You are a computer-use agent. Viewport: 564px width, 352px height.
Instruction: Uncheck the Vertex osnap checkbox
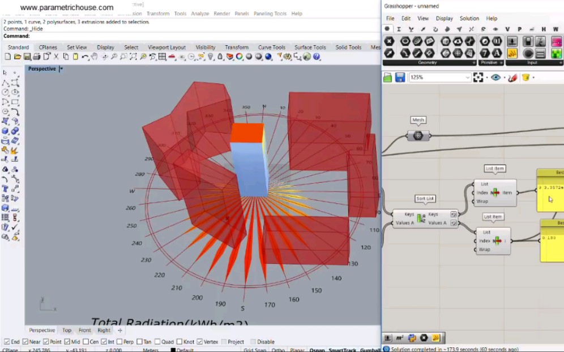coord(199,342)
